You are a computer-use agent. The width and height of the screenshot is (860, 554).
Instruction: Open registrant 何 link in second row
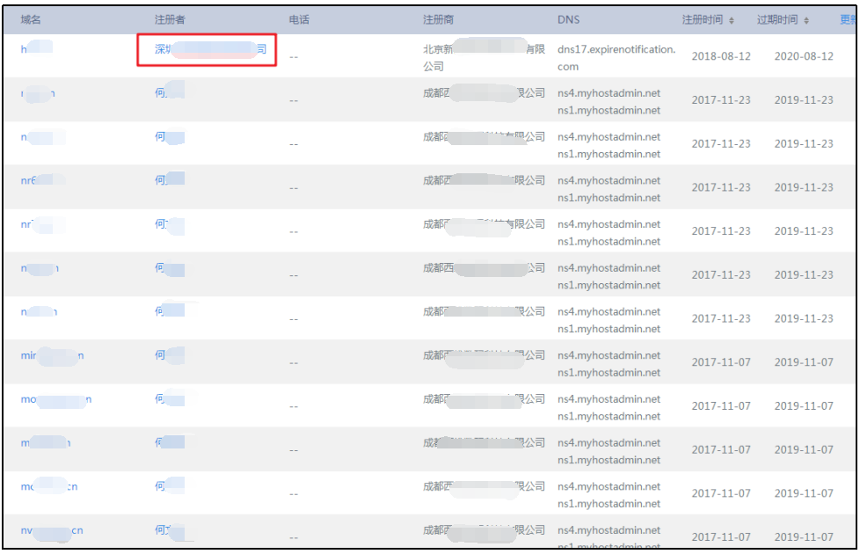pos(170,92)
